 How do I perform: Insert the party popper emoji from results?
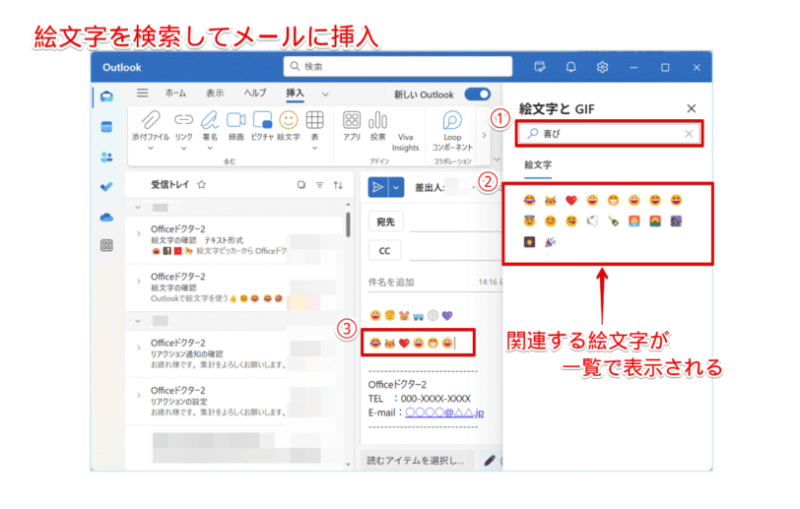(x=550, y=242)
